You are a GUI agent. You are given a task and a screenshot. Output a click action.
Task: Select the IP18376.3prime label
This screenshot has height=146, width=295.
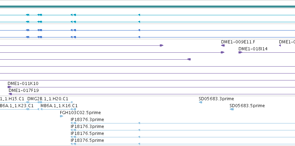[x=87, y=120]
